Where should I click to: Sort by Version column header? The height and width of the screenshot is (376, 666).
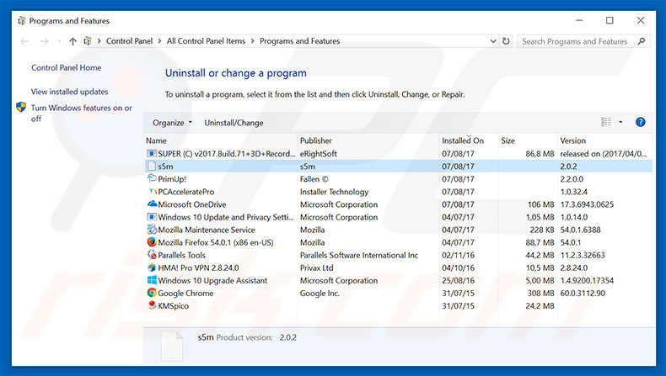click(604, 140)
